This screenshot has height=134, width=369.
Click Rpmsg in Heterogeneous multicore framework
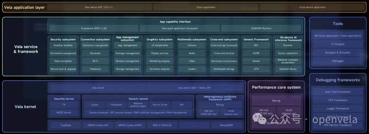(220, 105)
